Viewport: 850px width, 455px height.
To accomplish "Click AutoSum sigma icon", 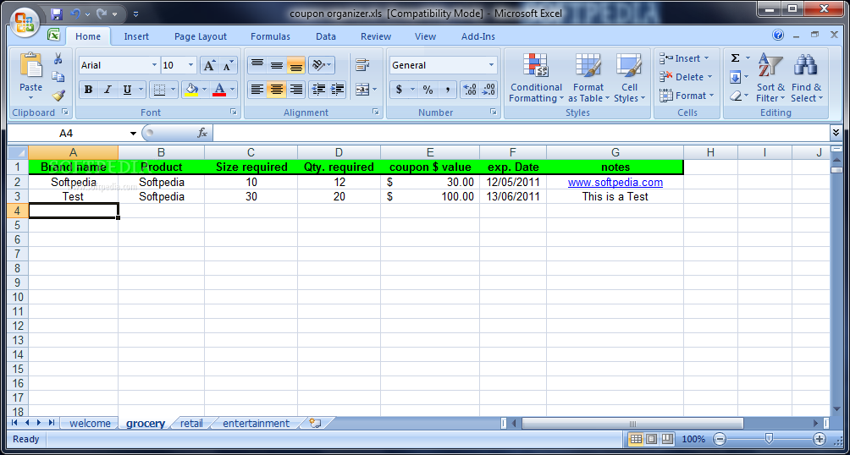I will pos(736,58).
